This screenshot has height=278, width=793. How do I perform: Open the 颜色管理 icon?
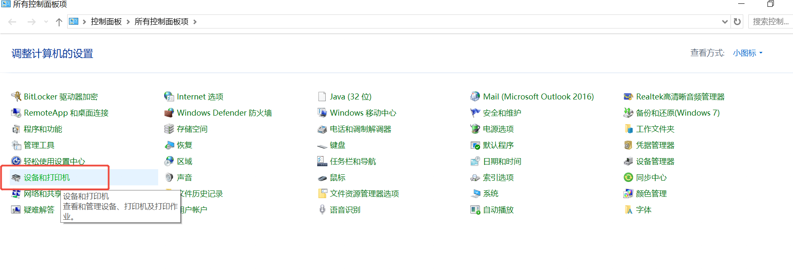(628, 193)
